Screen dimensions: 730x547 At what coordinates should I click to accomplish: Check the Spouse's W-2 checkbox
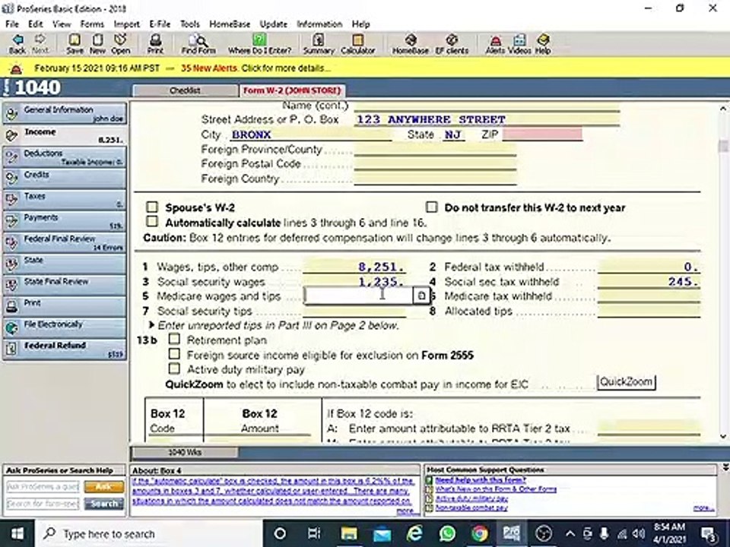point(152,207)
